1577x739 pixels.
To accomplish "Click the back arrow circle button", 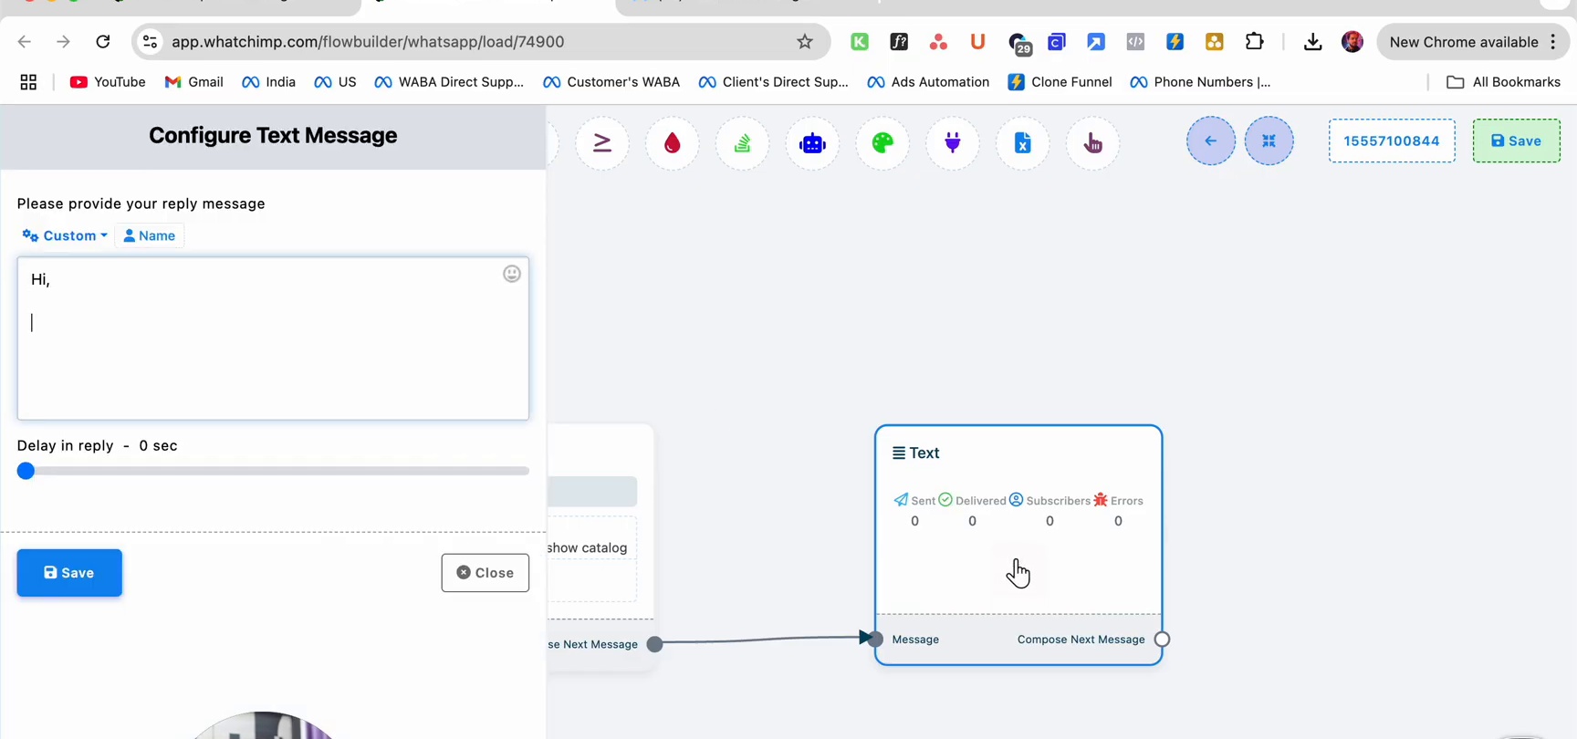I will 1211,141.
